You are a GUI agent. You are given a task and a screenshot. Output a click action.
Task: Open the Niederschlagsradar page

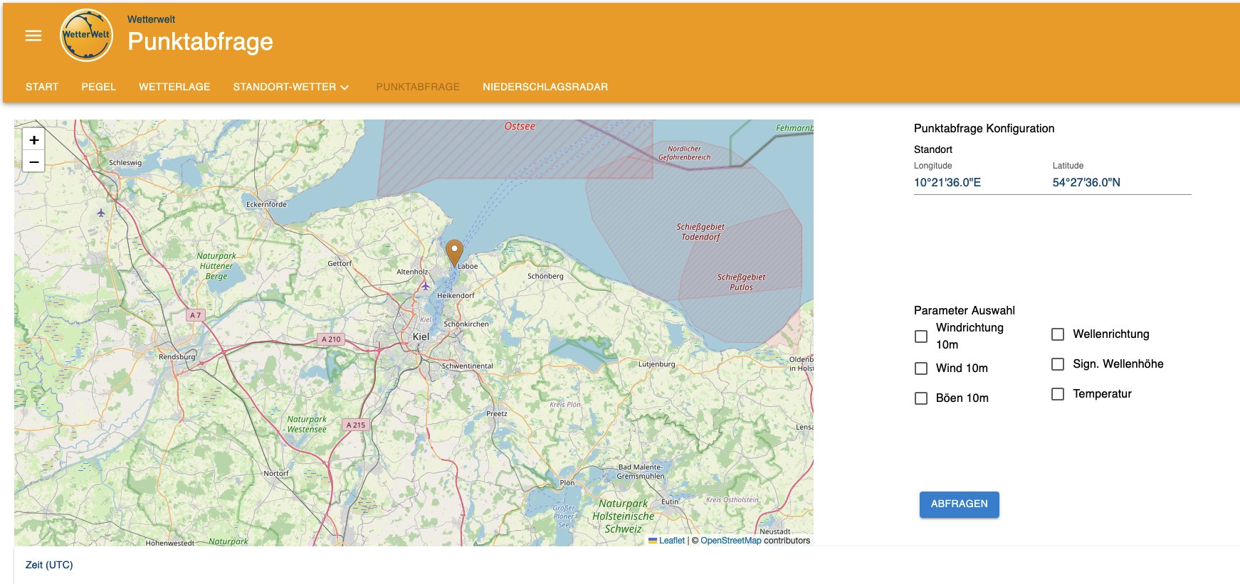tap(545, 87)
